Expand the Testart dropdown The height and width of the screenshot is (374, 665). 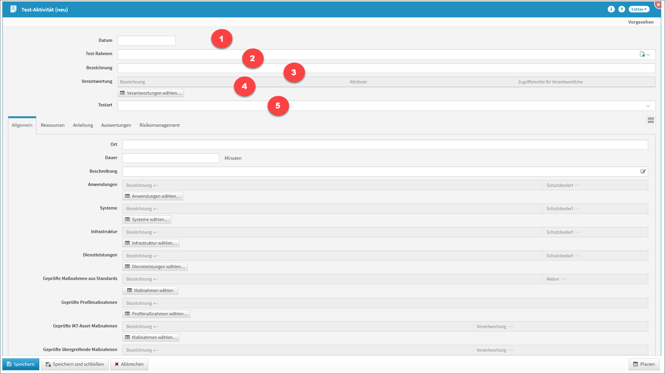pos(648,106)
